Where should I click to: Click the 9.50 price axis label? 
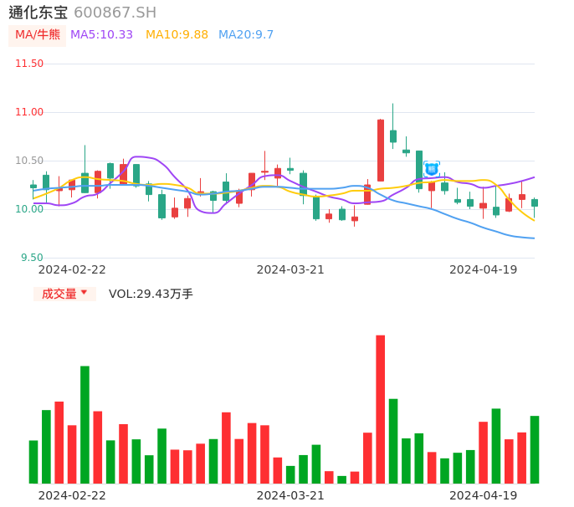coord(32,258)
